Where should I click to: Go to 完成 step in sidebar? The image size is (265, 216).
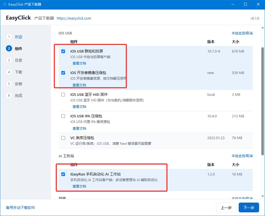click(x=18, y=96)
